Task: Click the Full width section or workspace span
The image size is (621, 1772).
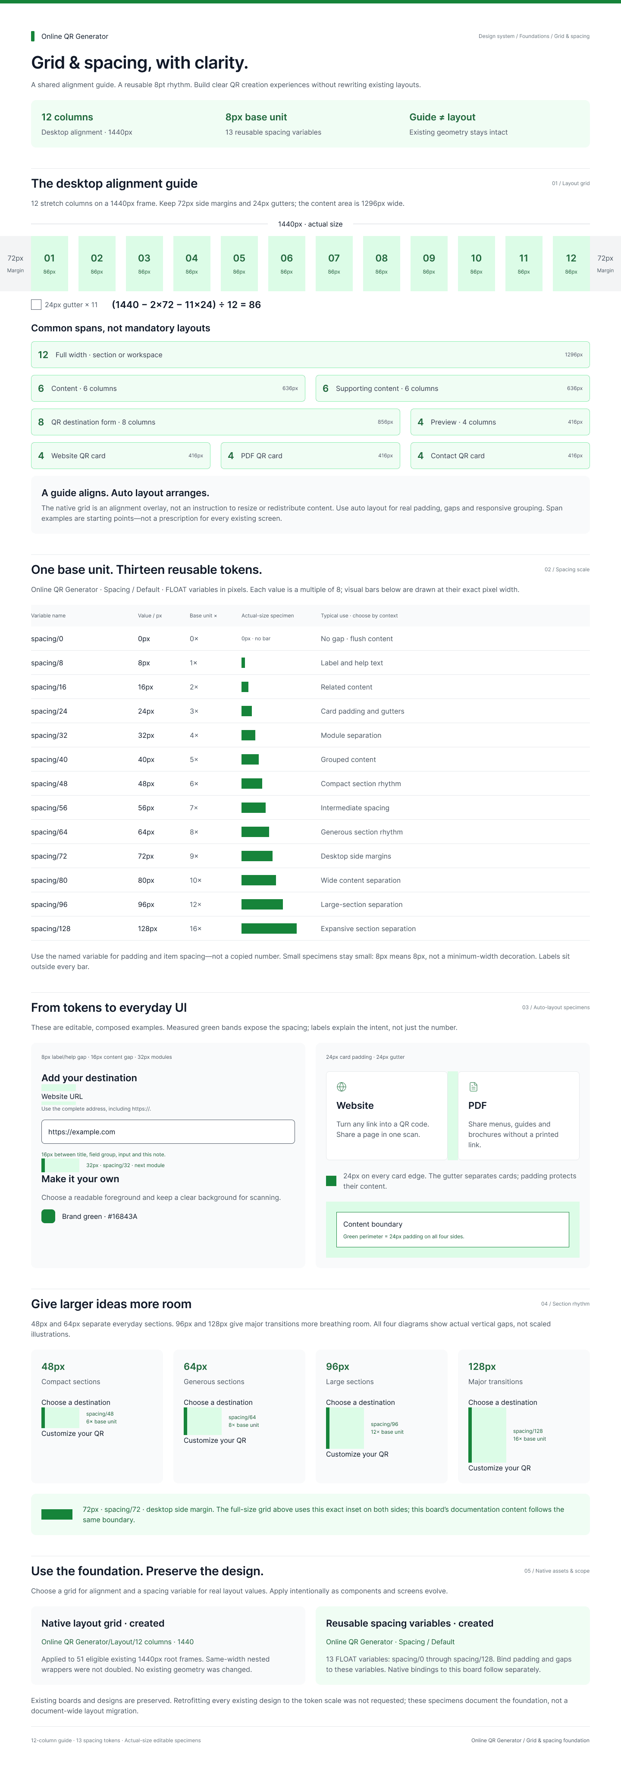Action: click(x=310, y=355)
